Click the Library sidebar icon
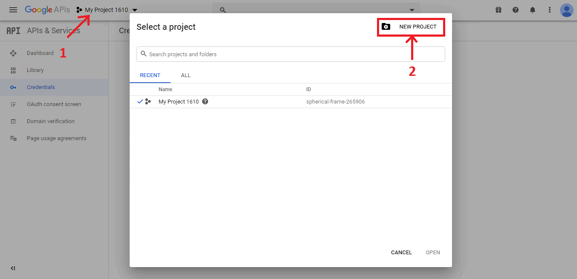This screenshot has width=577, height=279. pyautogui.click(x=13, y=70)
